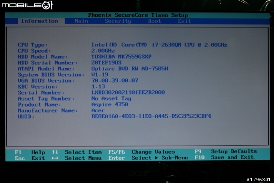Screen dimensions: 274x183
Task: Select the 2.00GHz CPU speed value
Action: pyautogui.click(x=103, y=51)
